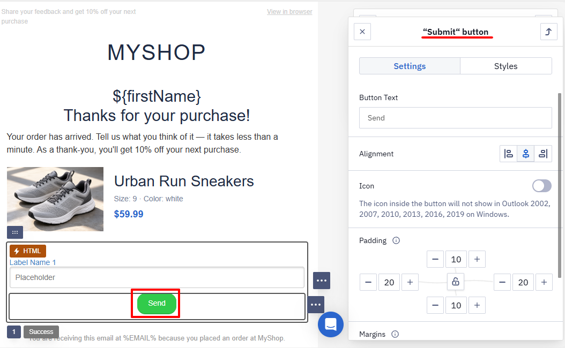Show Margins info tooltip icon

pyautogui.click(x=395, y=334)
